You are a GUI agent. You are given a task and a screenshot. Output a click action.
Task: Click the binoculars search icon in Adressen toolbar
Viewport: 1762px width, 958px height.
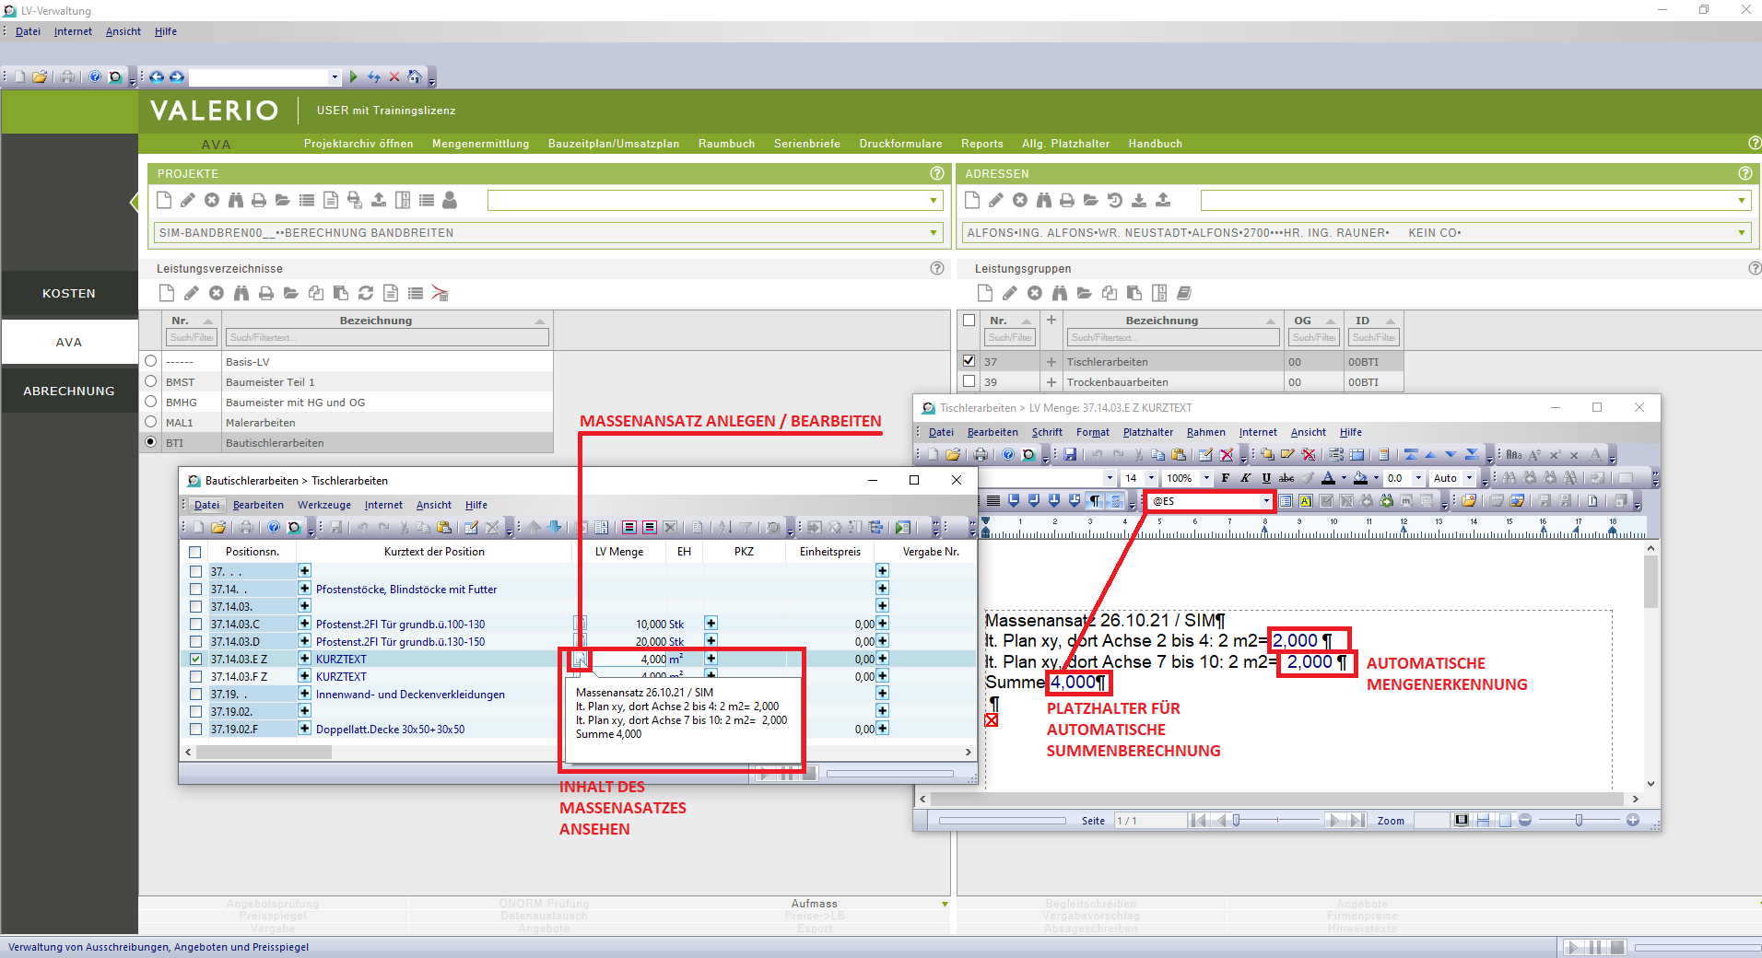[1043, 200]
